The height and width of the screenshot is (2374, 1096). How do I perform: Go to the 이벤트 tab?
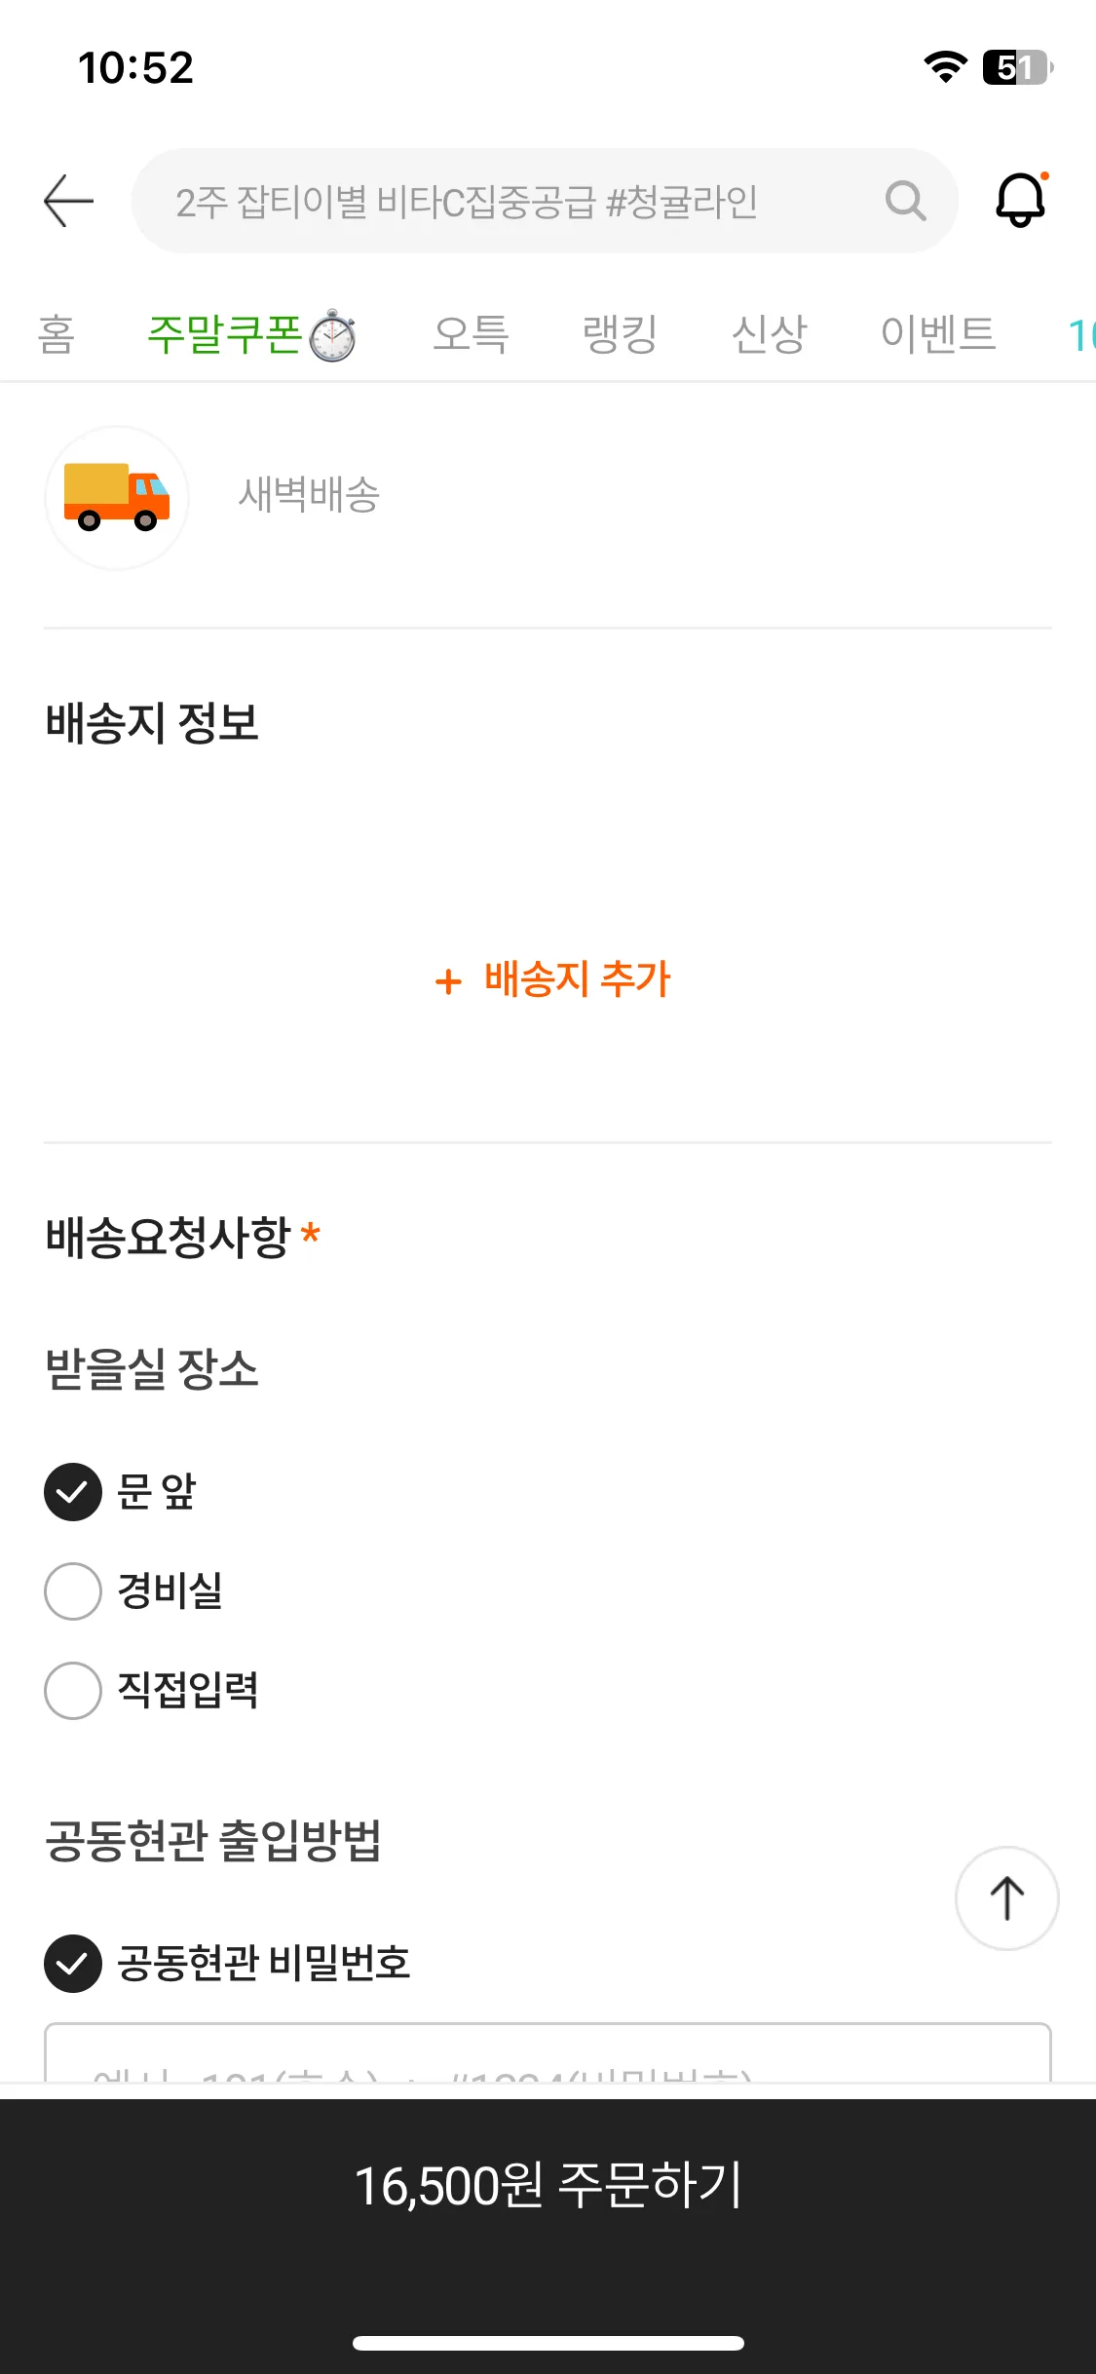[937, 334]
